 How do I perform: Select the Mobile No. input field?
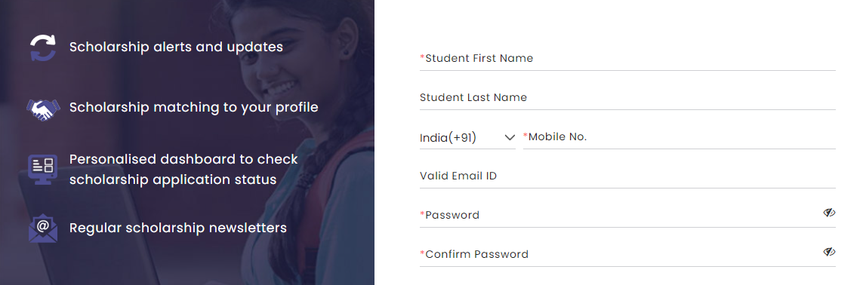pyautogui.click(x=680, y=137)
